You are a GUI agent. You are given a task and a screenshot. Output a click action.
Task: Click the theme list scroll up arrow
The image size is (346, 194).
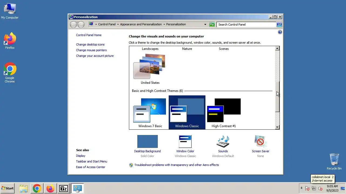pyautogui.click(x=277, y=48)
